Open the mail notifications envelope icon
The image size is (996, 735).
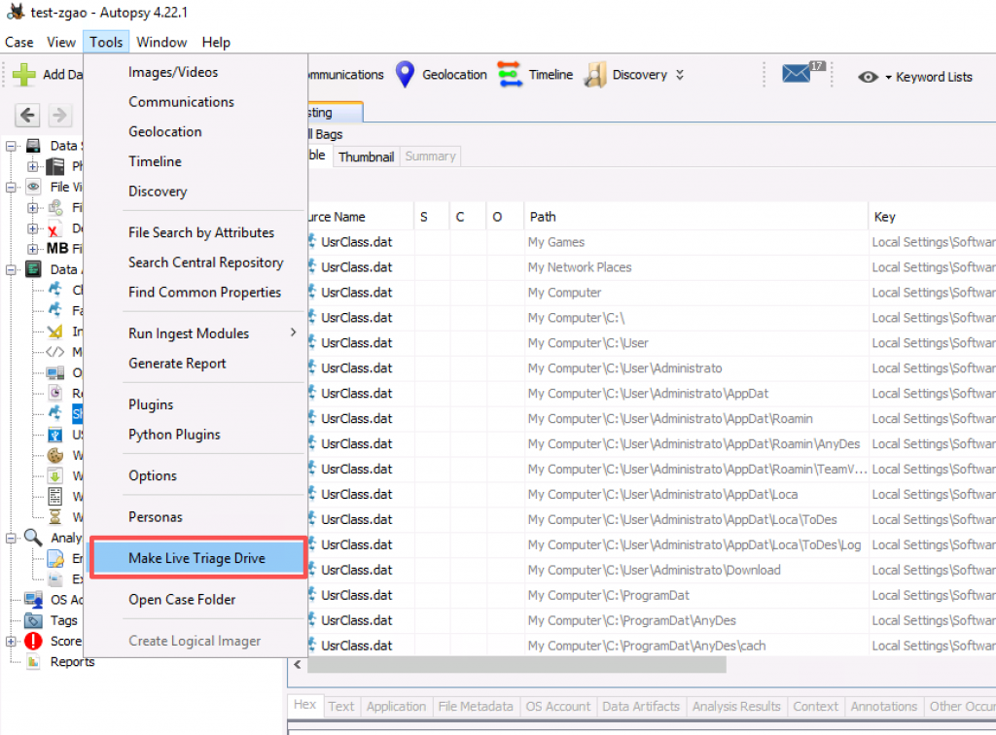(797, 74)
